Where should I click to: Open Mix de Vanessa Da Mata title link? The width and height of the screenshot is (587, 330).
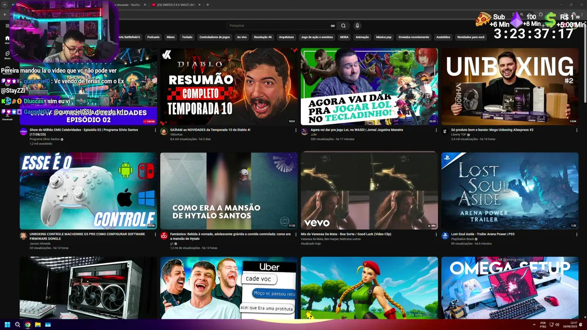point(346,234)
